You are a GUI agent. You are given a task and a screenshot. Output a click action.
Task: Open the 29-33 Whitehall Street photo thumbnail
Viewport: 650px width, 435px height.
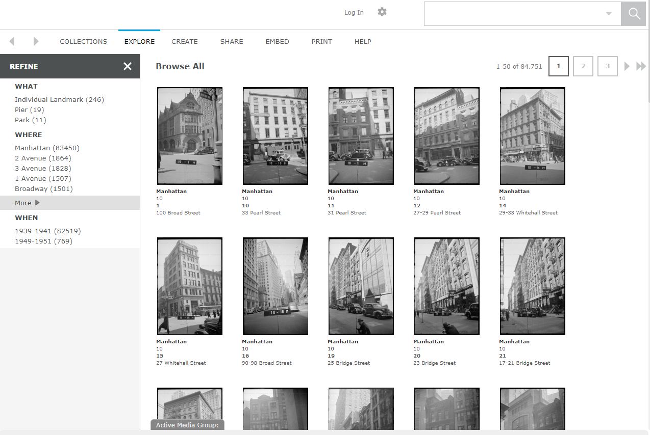pos(533,136)
